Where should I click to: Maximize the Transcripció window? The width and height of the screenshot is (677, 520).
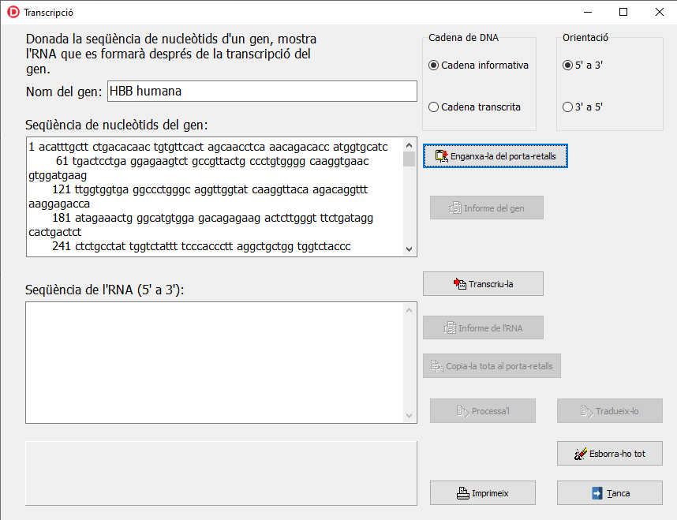623,13
